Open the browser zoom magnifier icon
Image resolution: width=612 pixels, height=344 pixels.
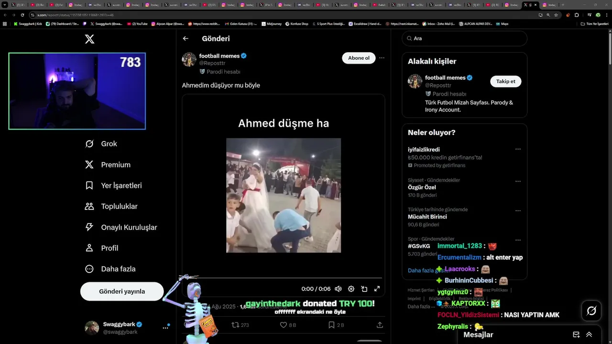click(548, 15)
